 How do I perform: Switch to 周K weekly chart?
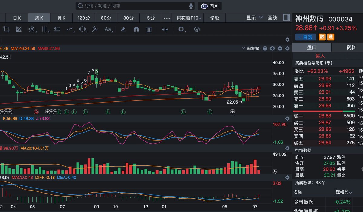[39, 18]
